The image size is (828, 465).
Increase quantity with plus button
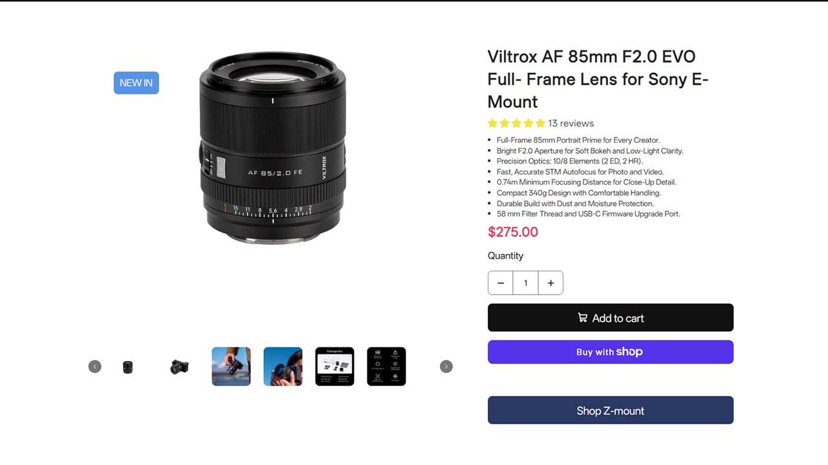pos(550,283)
